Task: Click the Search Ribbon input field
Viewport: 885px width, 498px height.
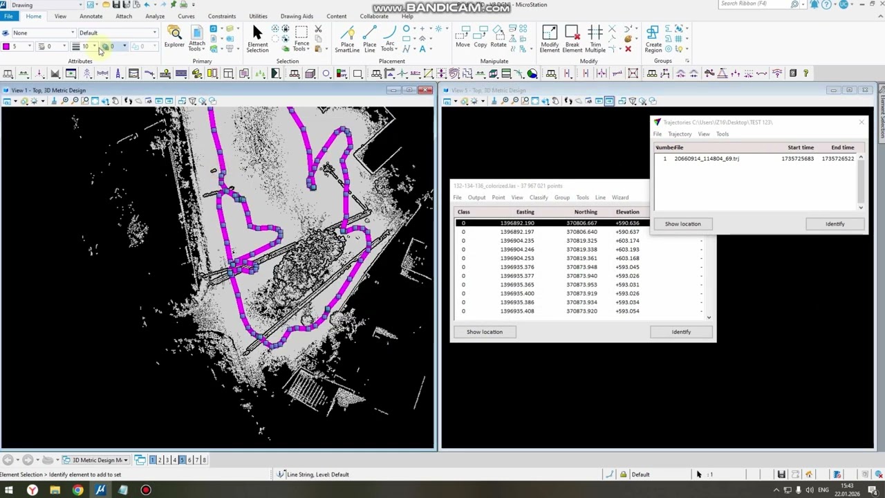Action: tap(754, 4)
